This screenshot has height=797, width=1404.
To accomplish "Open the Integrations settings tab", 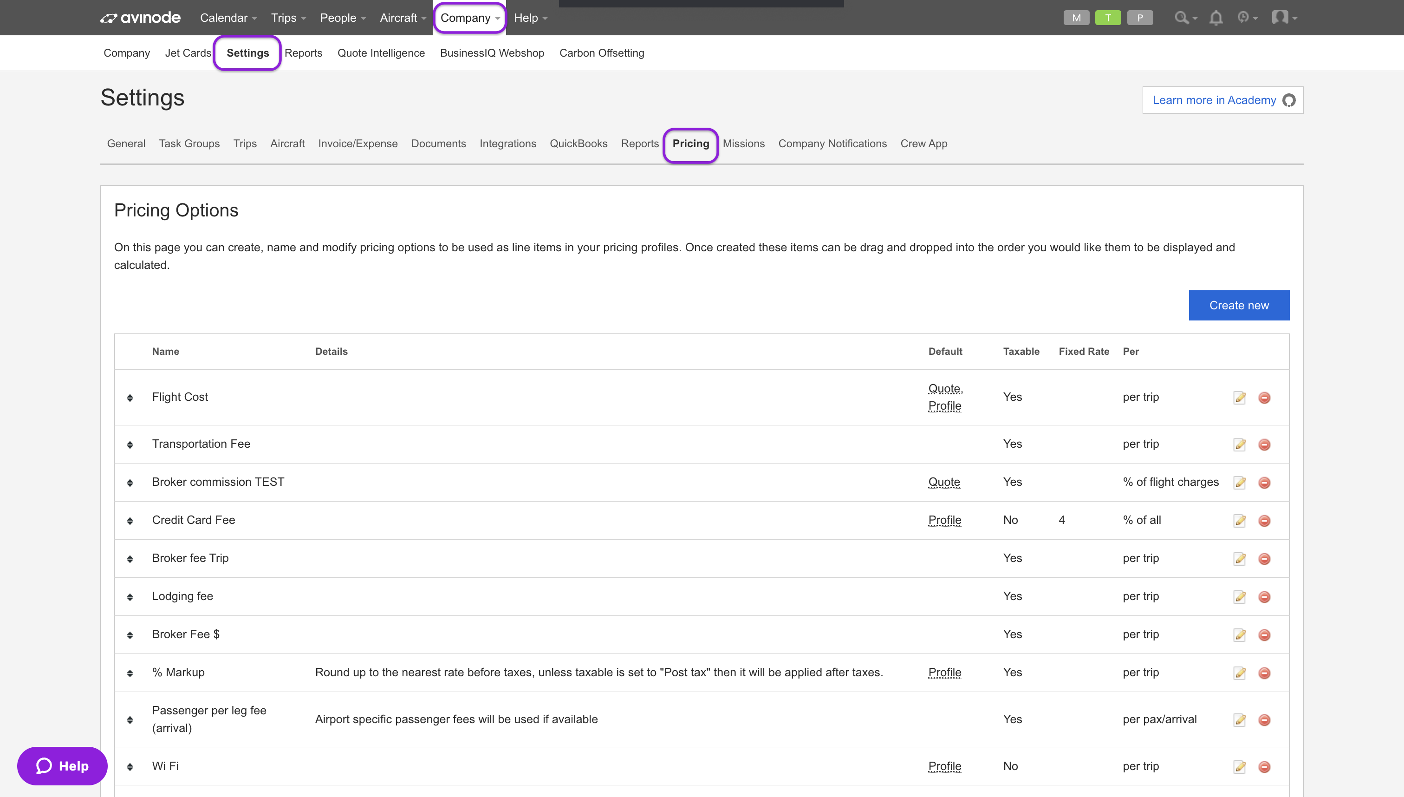I will (508, 144).
